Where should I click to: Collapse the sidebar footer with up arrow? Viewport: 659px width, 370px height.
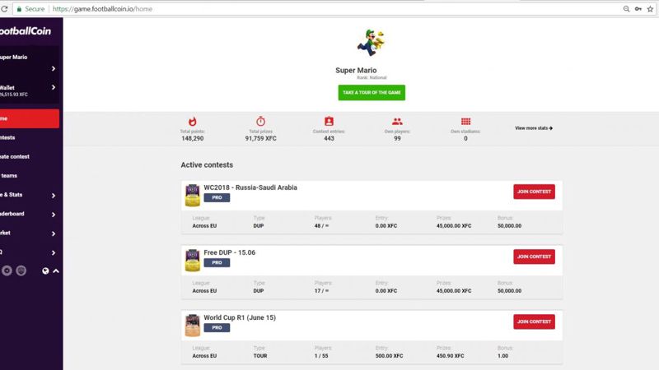[56, 271]
